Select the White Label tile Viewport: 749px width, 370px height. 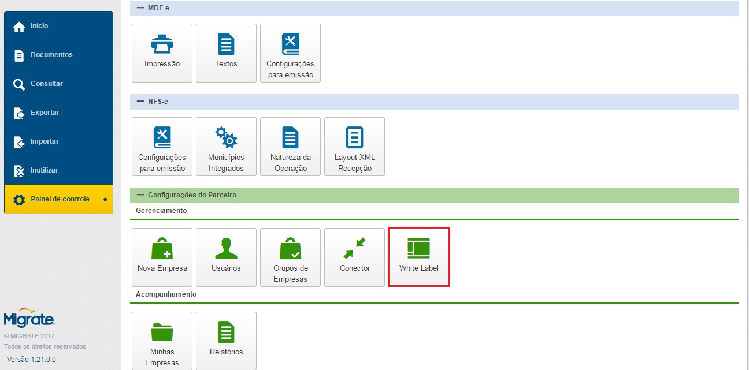pos(418,257)
